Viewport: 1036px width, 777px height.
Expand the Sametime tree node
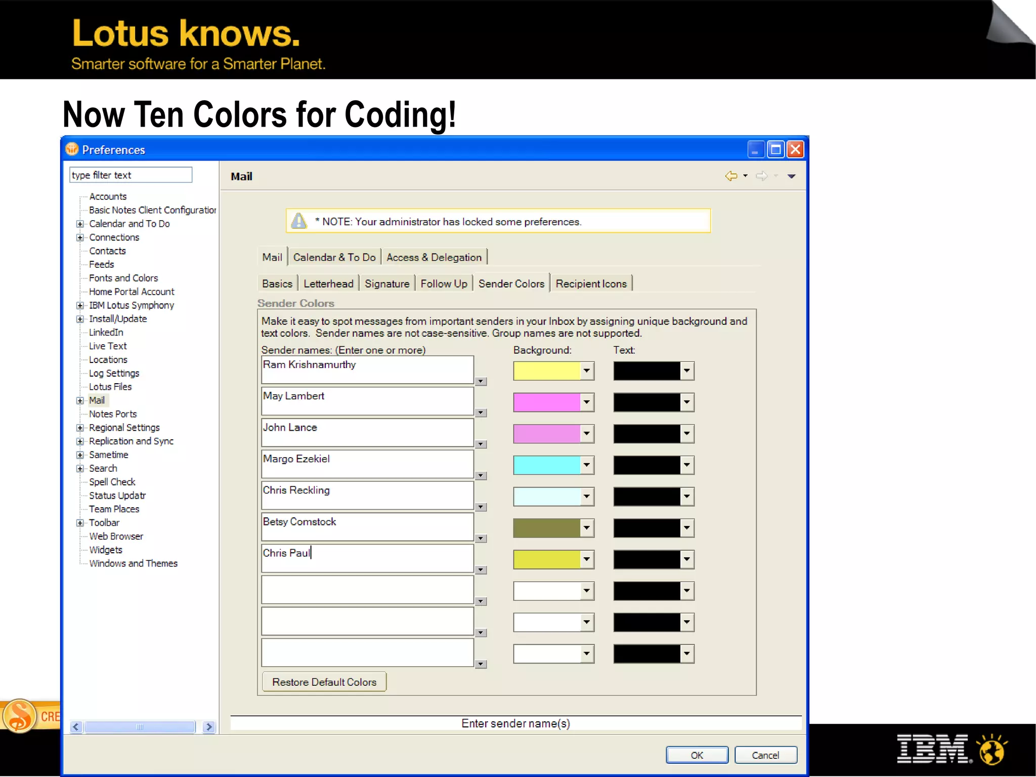tap(80, 455)
